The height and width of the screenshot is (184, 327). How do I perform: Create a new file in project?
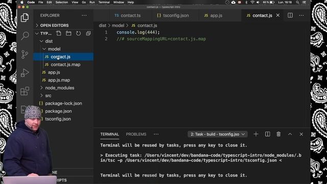click(59, 33)
